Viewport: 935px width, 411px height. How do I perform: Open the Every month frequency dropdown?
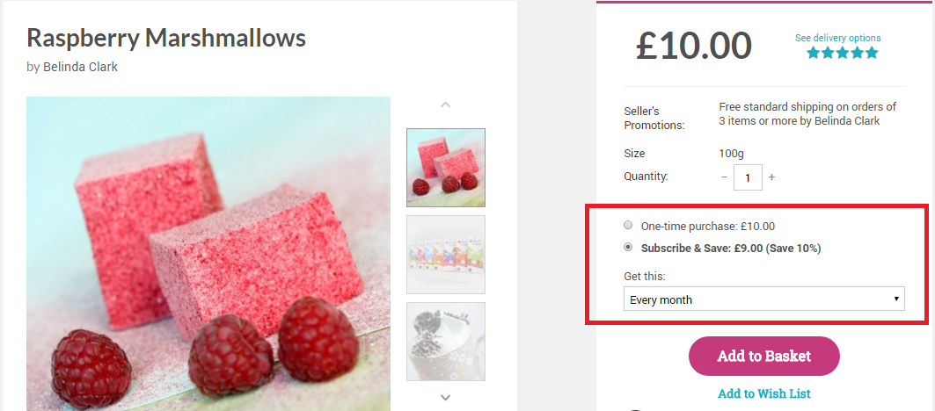(x=763, y=299)
